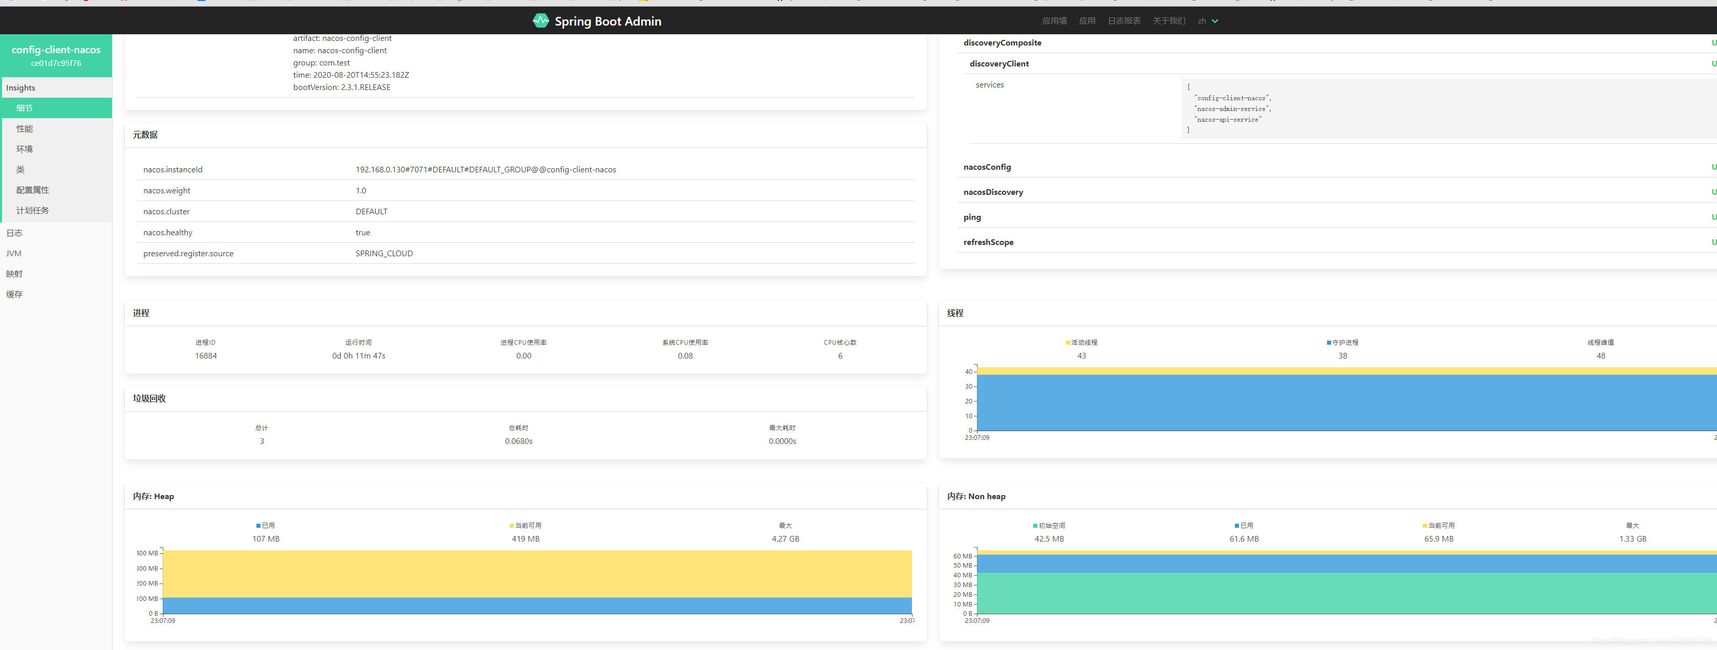Click the services JSON list block

[1448, 108]
